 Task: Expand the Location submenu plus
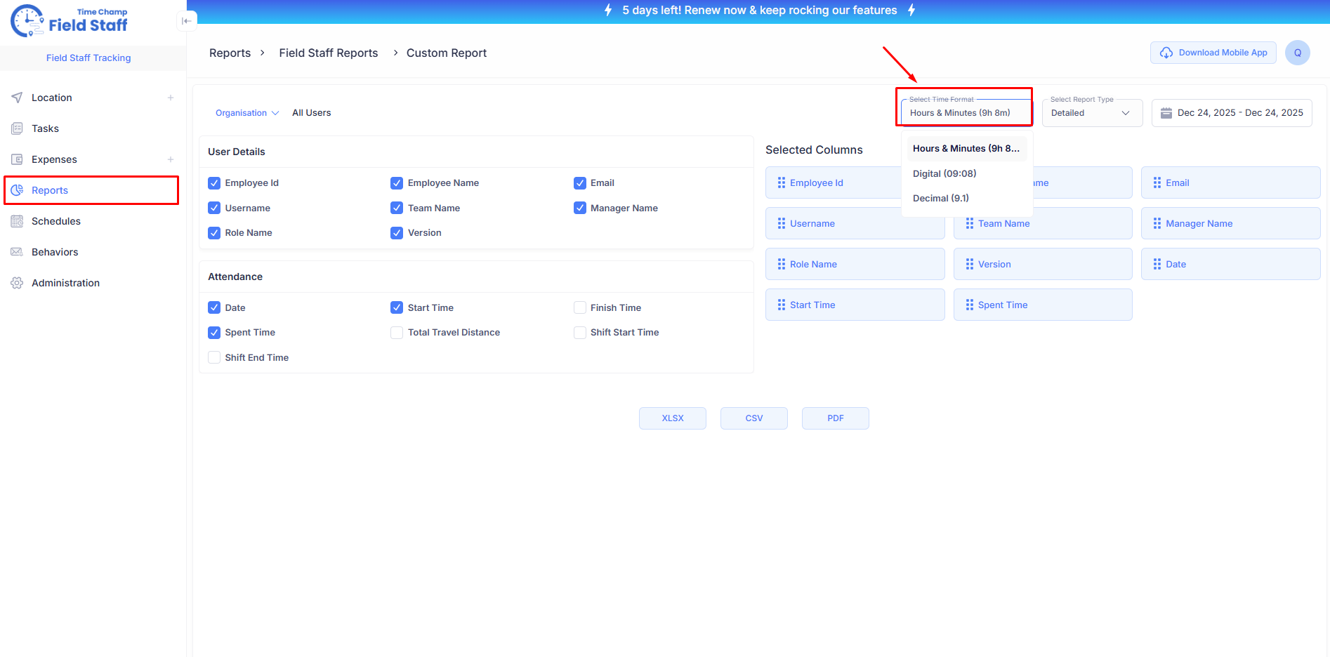tap(171, 98)
